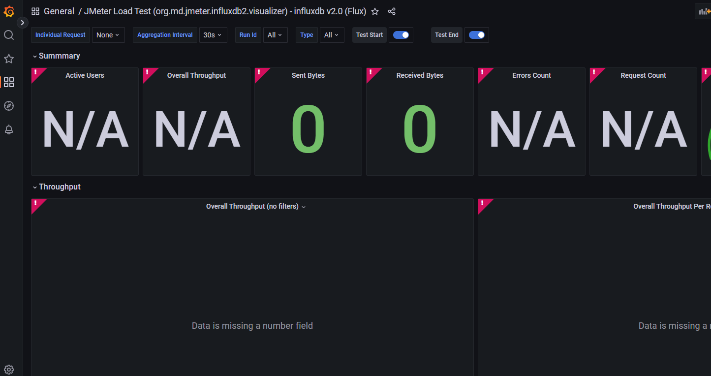711x376 pixels.
Task: Click Received Bytes panel title
Action: coord(420,75)
